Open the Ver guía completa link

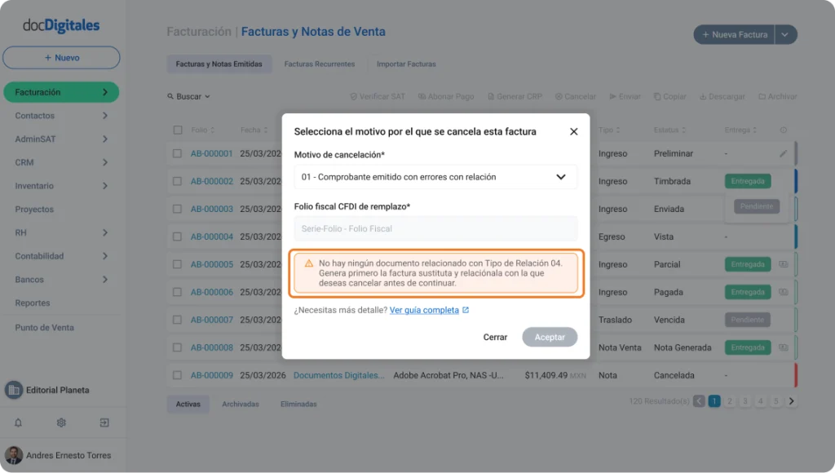click(424, 310)
